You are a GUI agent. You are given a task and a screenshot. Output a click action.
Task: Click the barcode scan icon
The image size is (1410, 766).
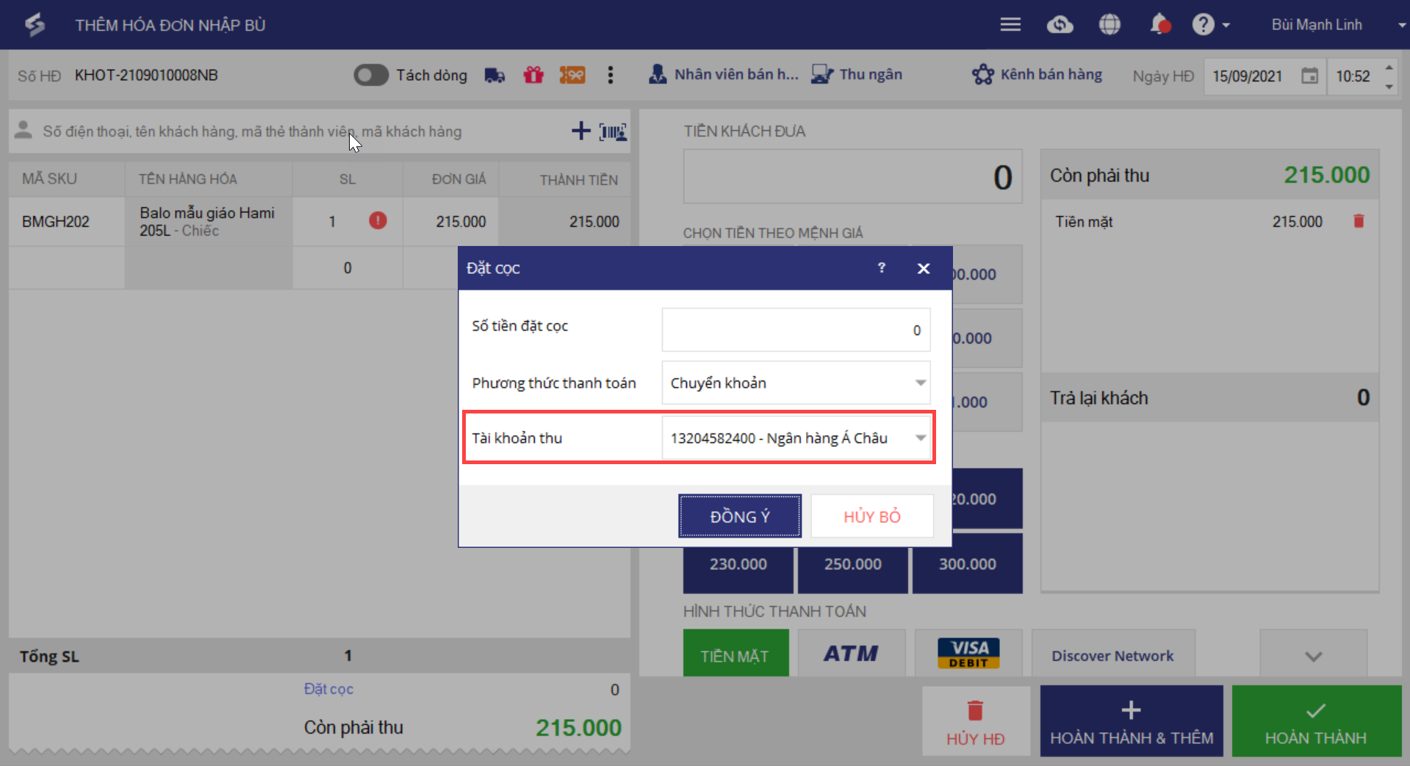coord(613,131)
